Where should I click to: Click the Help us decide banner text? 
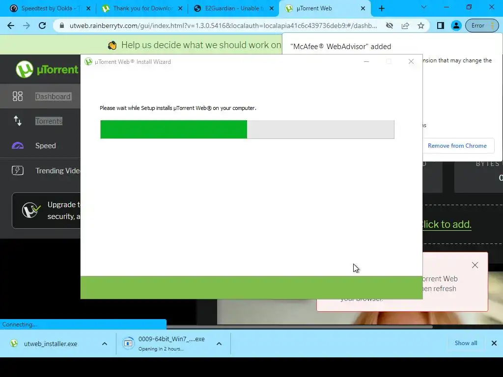tap(201, 45)
